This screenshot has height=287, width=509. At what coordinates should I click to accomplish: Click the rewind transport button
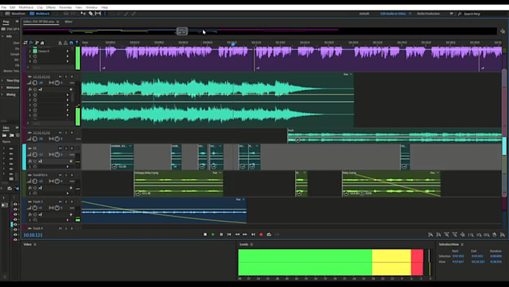point(237,235)
